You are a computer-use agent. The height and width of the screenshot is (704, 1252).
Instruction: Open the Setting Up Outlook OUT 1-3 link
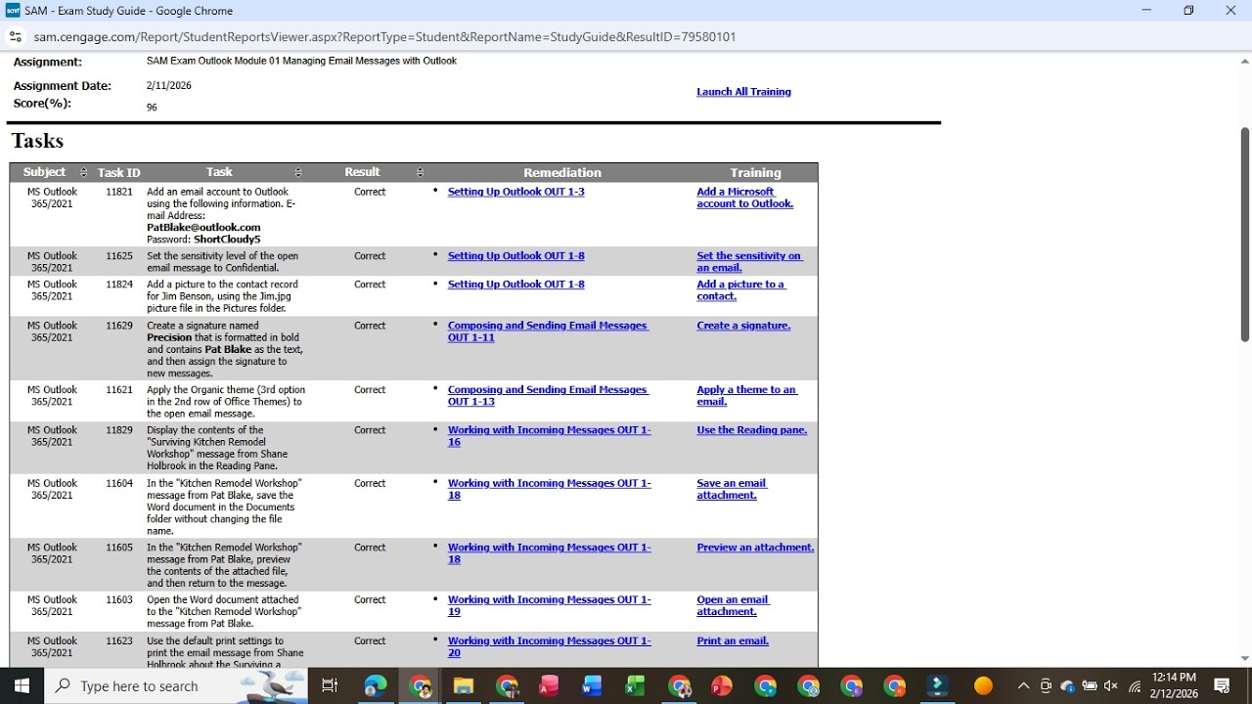tap(515, 192)
